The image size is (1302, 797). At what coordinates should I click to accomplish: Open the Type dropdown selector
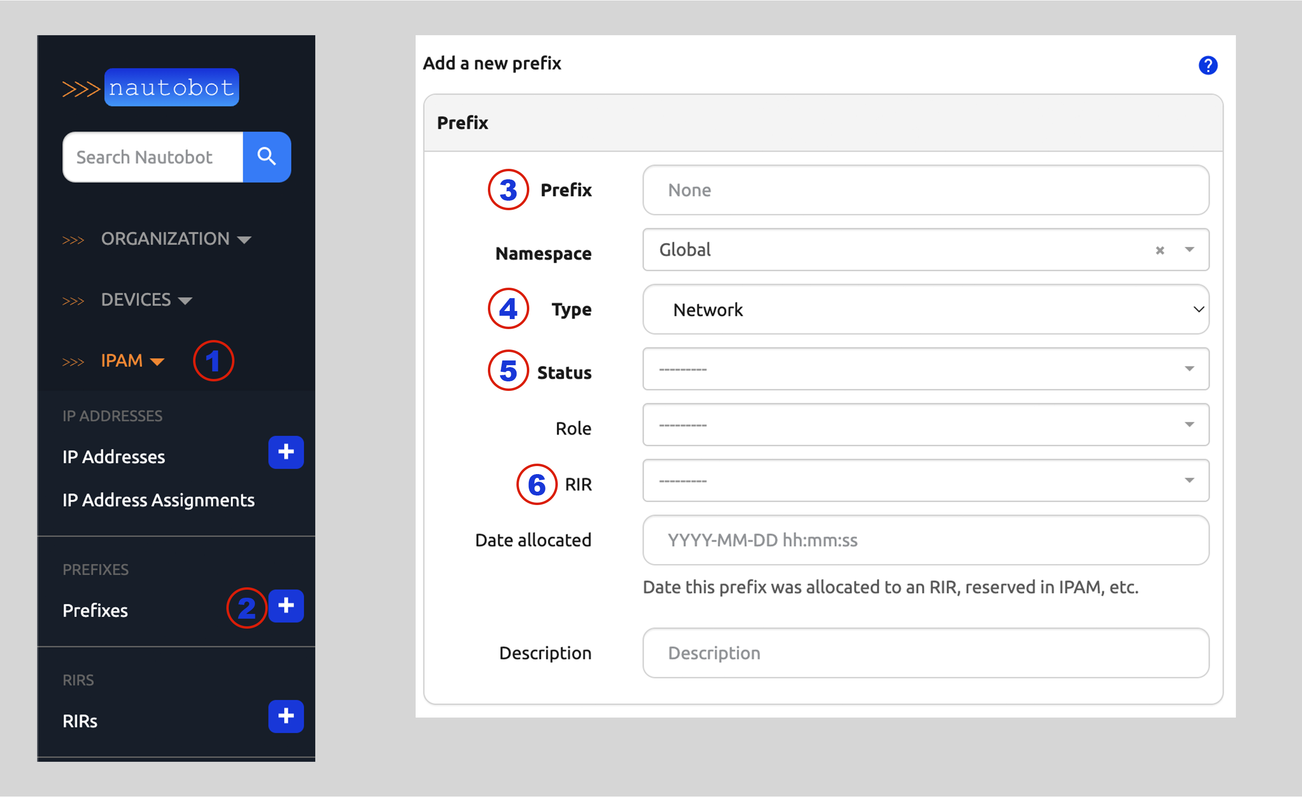point(928,310)
